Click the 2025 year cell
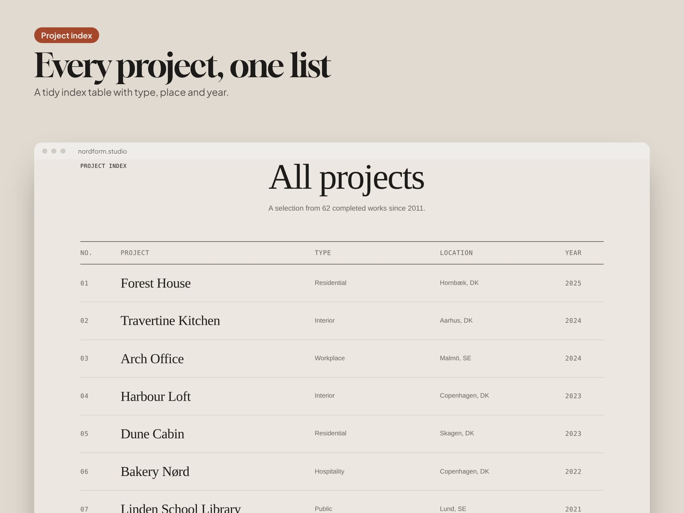 573,283
